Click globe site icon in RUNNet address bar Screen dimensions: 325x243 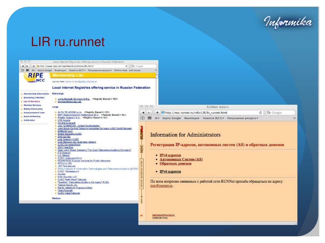(163, 113)
